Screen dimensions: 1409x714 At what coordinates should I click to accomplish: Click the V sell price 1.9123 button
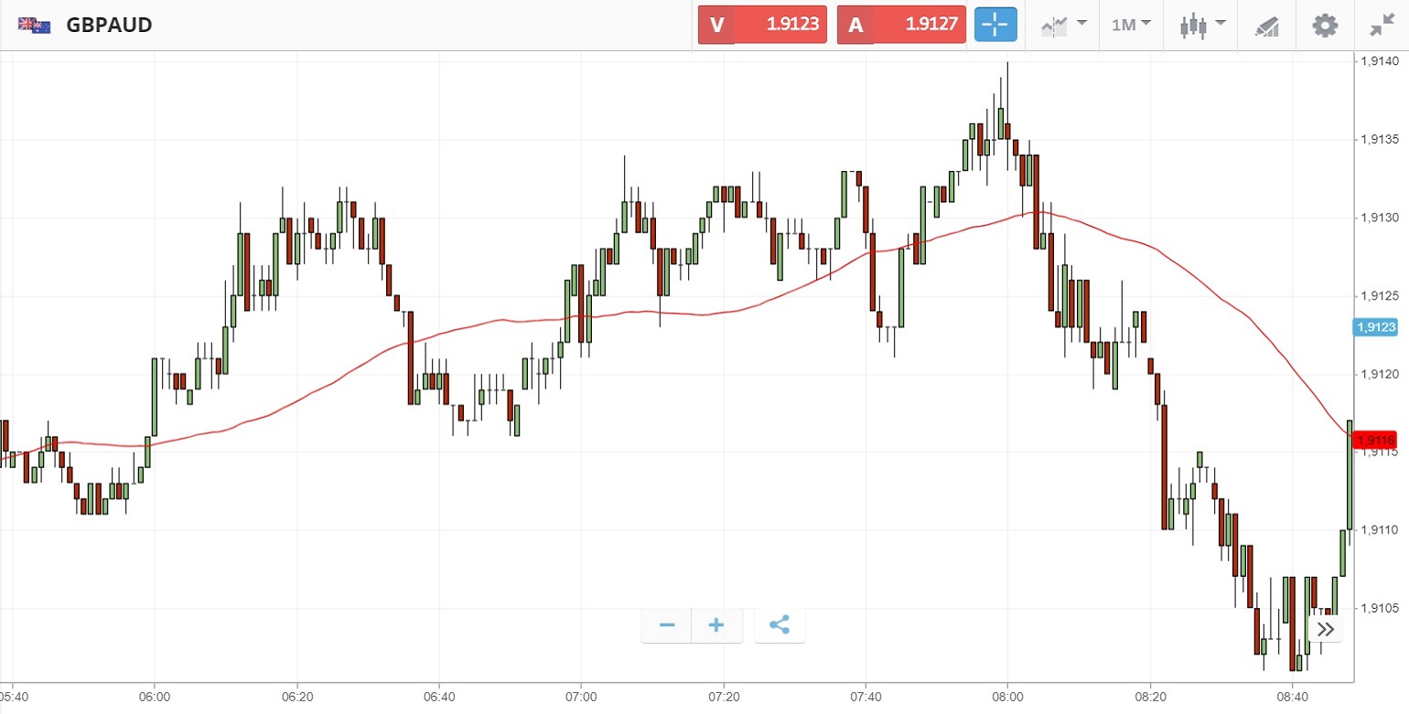pyautogui.click(x=762, y=25)
